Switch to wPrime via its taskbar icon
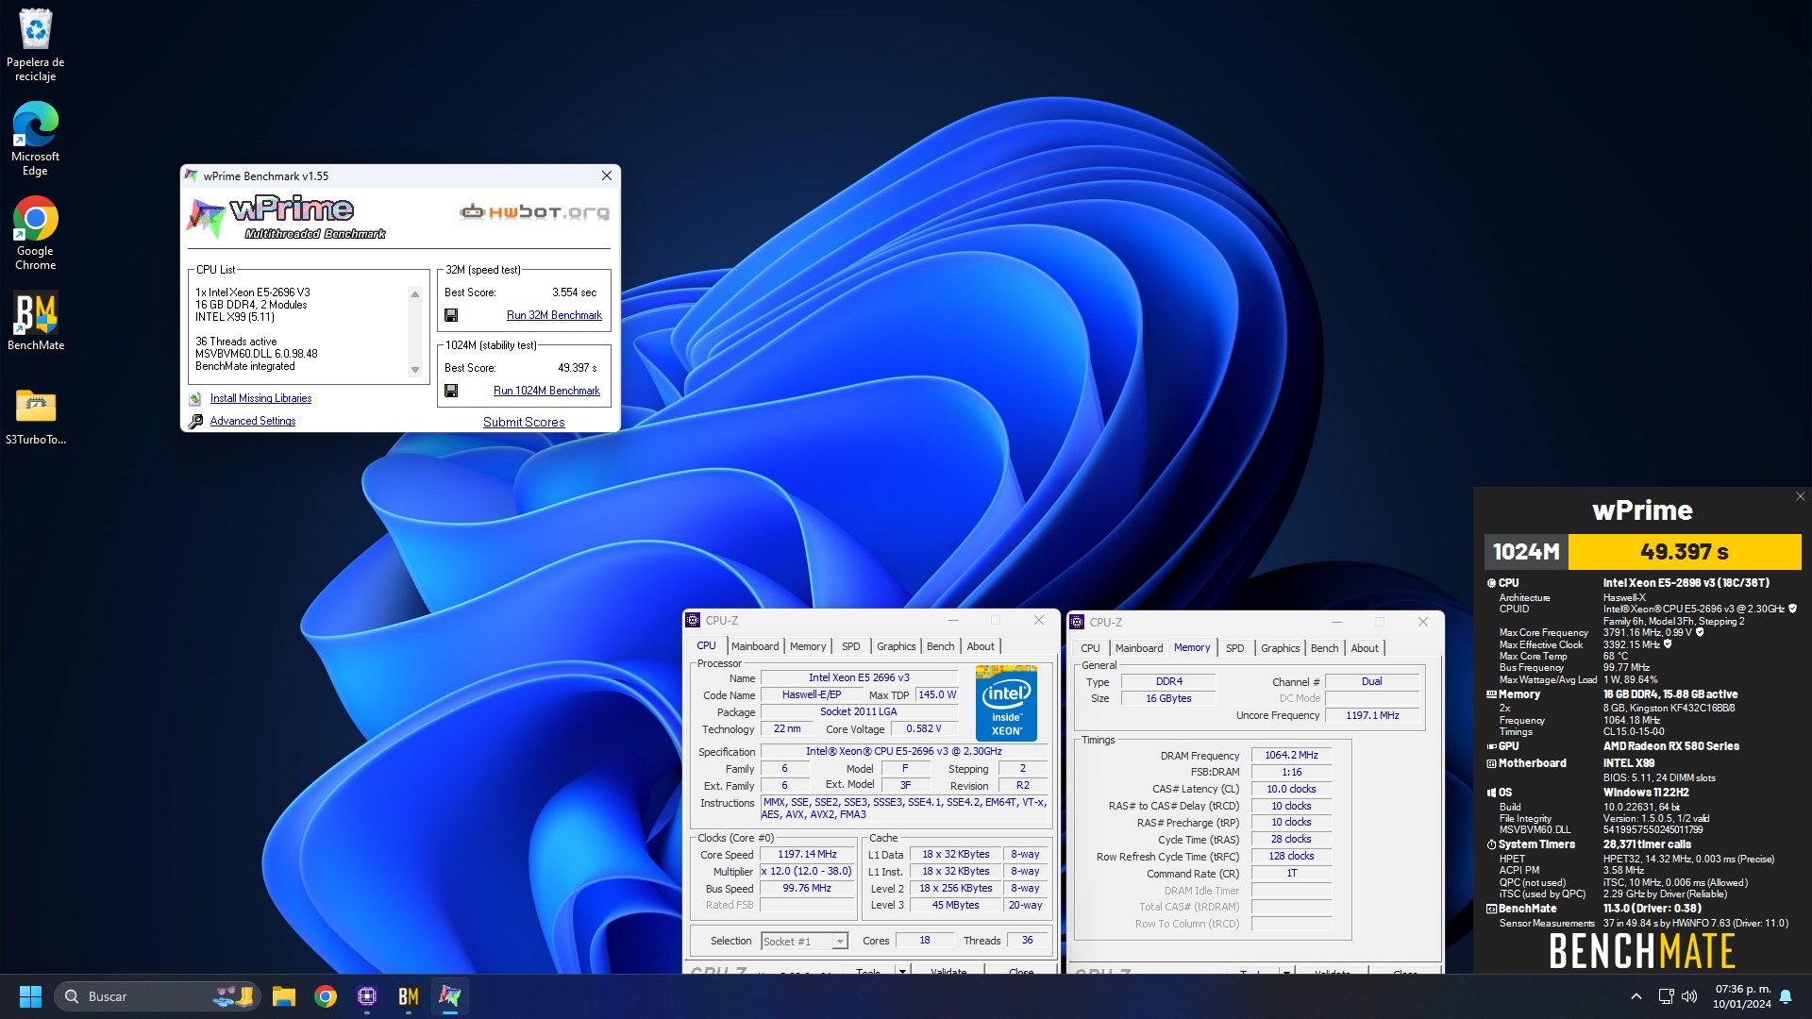Image resolution: width=1812 pixels, height=1019 pixels. (450, 996)
